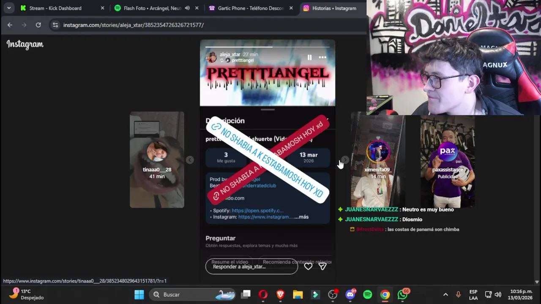The image size is (541, 304).
Task: Open the tinaaa0__28 story thumbnail
Action: tap(157, 160)
